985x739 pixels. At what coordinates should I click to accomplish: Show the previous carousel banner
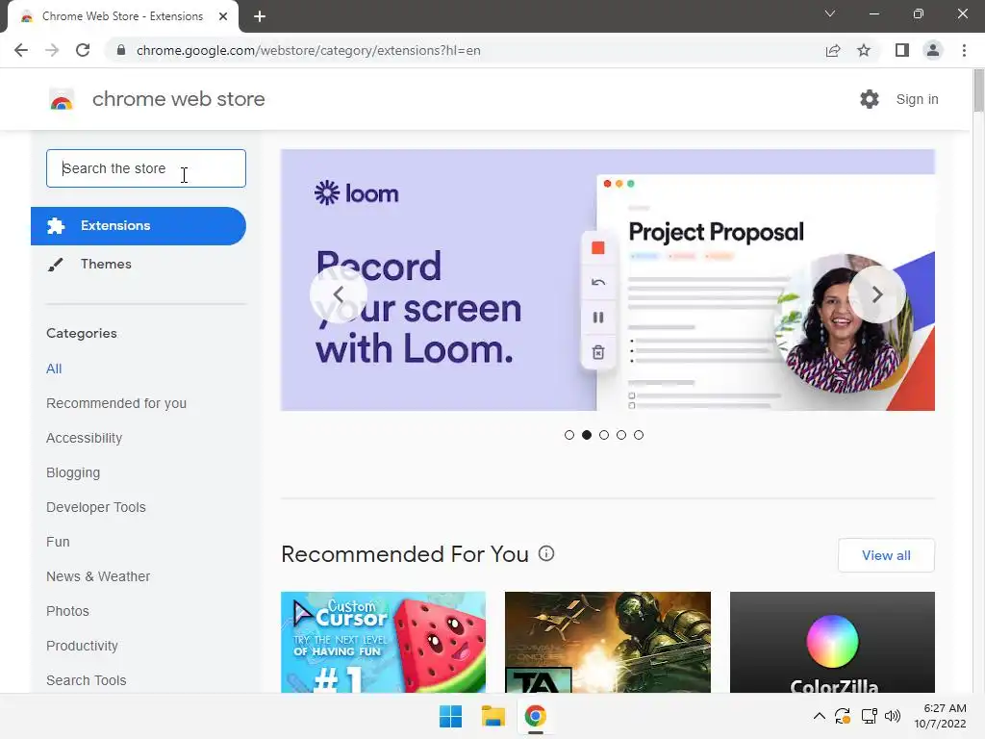tap(339, 294)
